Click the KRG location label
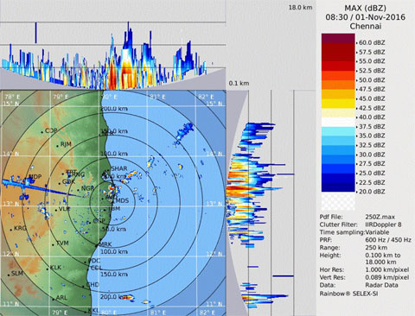415x316 pixels. point(20,228)
